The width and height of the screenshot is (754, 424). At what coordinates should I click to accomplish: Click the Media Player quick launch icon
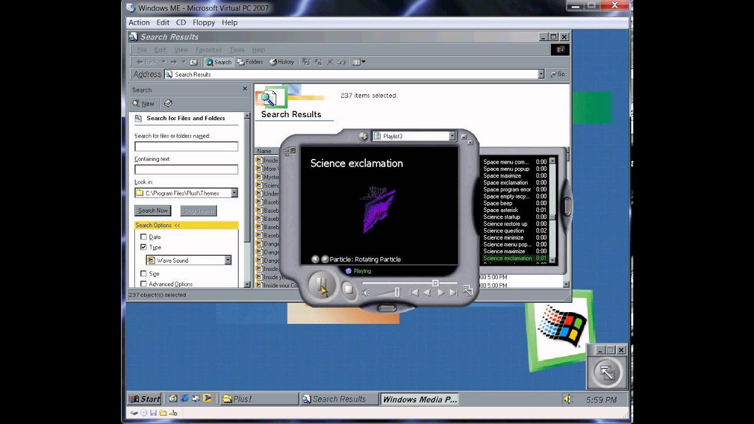(207, 399)
